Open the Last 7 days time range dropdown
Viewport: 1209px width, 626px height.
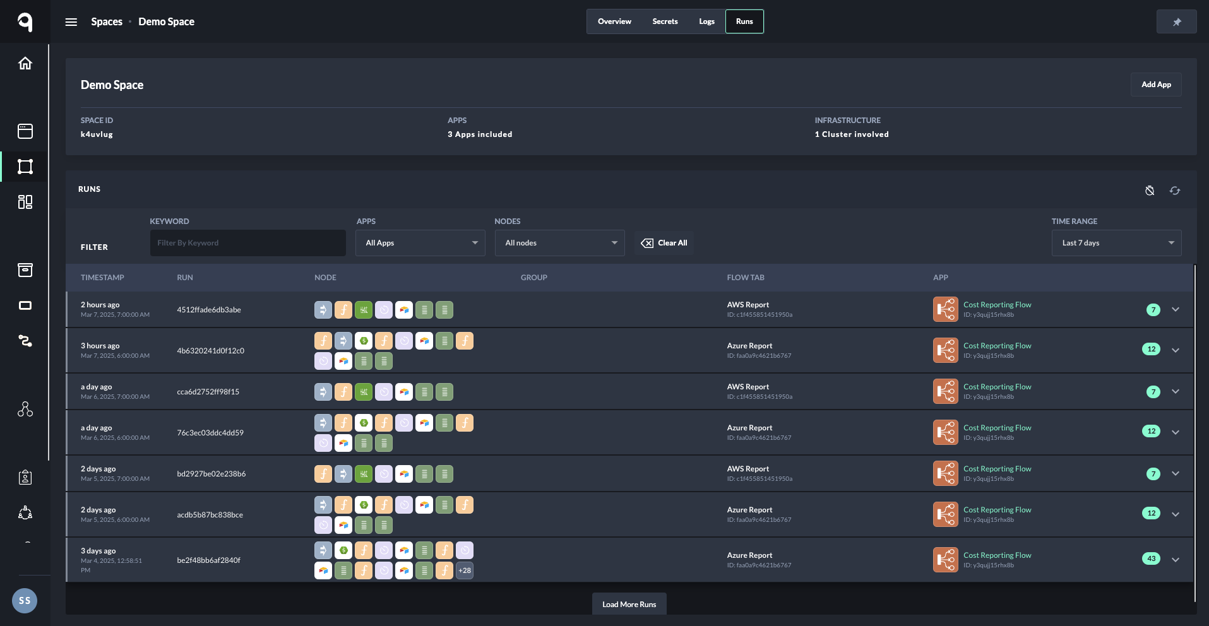point(1116,243)
